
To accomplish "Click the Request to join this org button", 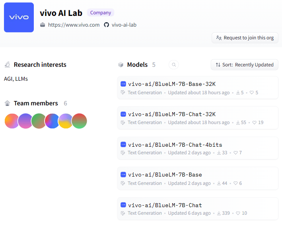I will 245,38.
